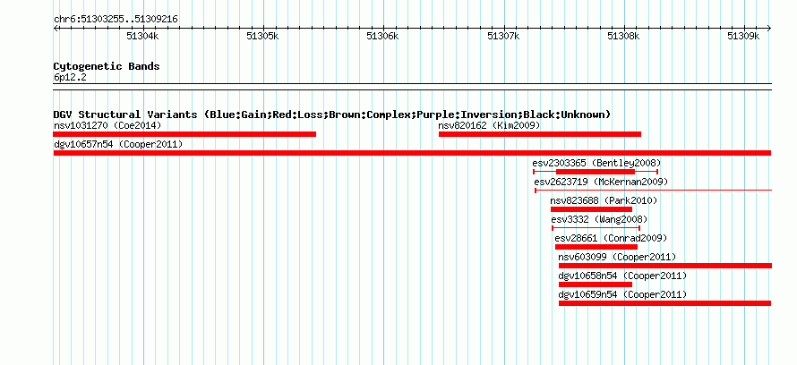Image resolution: width=797 pixels, height=365 pixels.
Task: Open nsv603099 (Cooper2011) variant label
Action: coord(617,257)
